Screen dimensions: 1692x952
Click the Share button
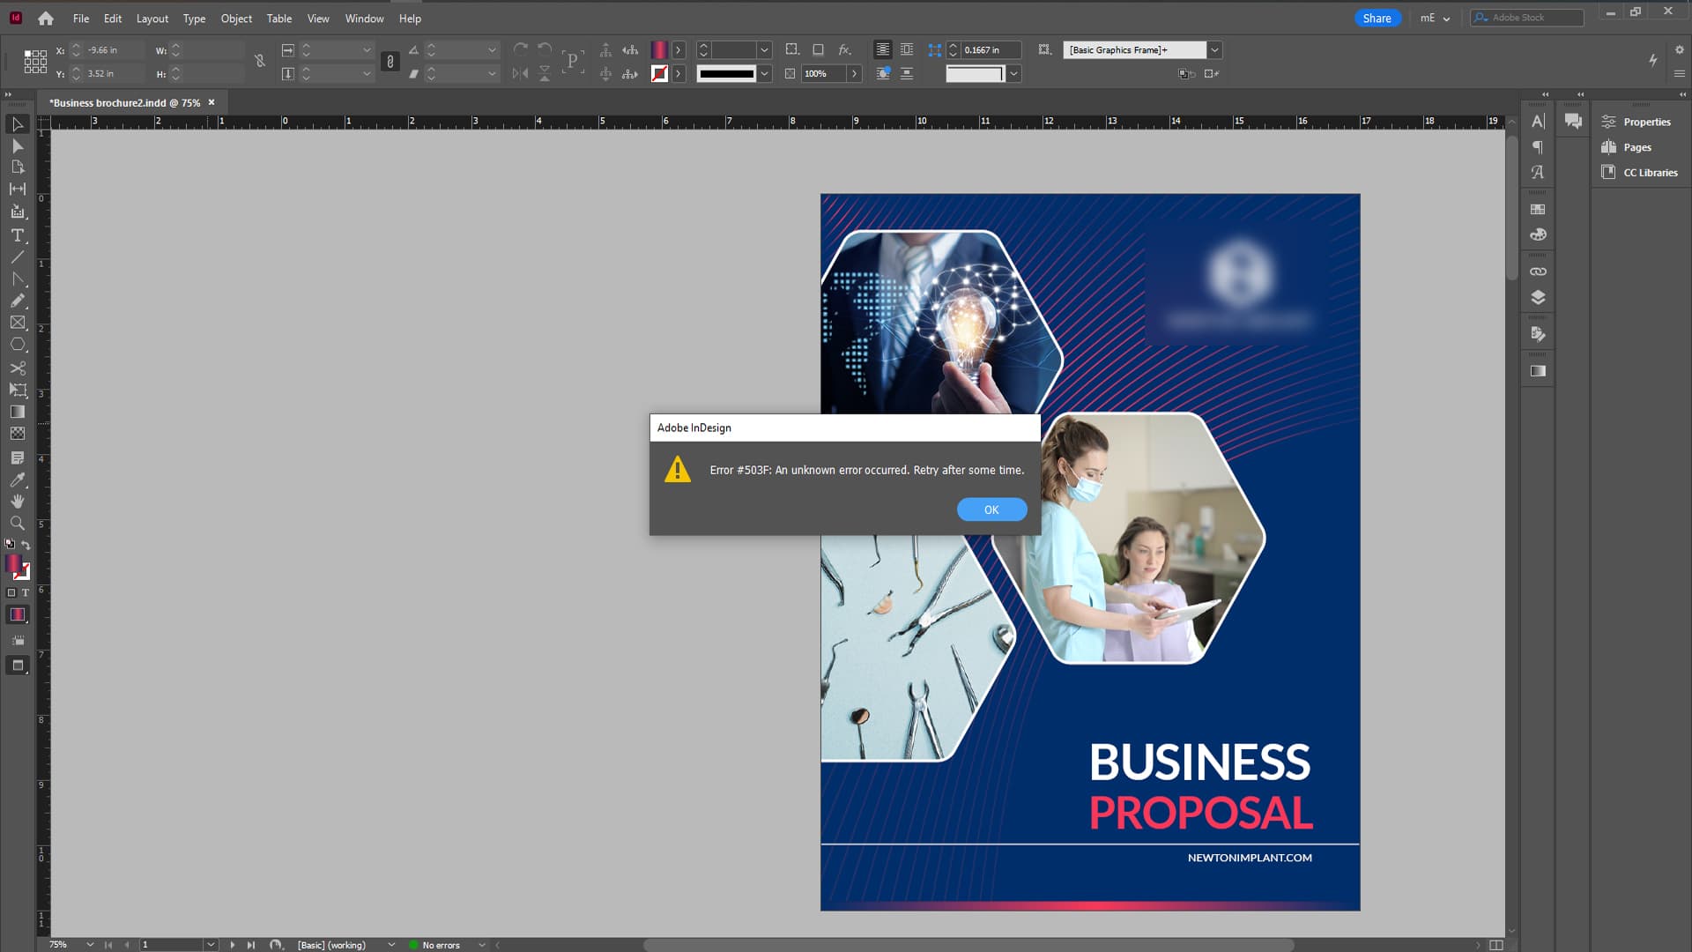tap(1377, 18)
